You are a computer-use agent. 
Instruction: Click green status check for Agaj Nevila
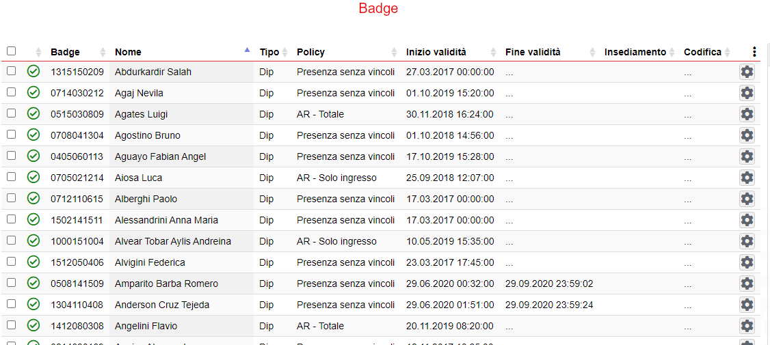34,93
